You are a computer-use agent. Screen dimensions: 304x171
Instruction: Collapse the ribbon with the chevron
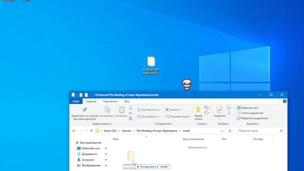(x=279, y=101)
